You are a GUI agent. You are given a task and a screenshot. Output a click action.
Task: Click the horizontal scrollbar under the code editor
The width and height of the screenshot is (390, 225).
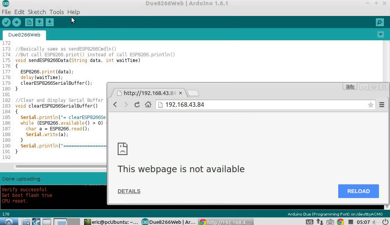point(61,166)
